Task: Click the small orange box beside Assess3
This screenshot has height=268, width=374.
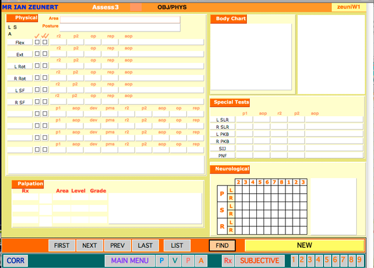Action: click(136, 7)
